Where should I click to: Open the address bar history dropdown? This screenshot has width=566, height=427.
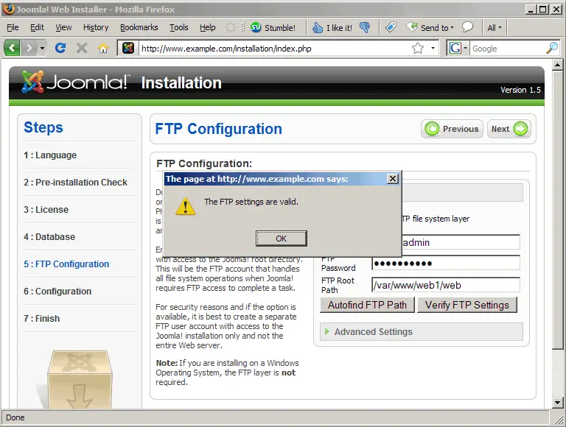tap(433, 48)
